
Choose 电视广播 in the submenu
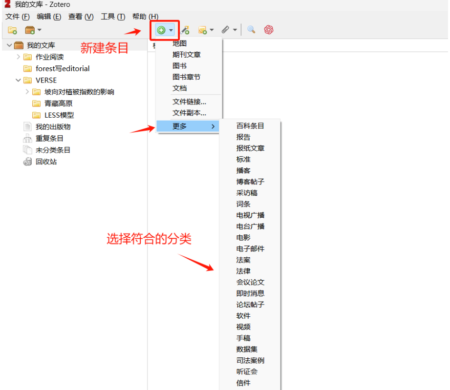pos(250,215)
